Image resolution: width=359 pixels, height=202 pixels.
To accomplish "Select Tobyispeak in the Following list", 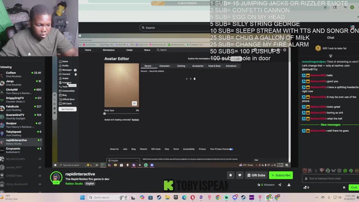I will 21,133.
